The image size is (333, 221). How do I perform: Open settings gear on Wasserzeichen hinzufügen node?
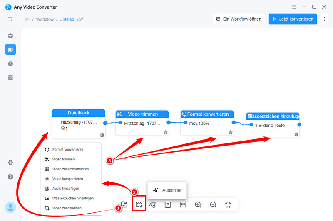[296, 134]
